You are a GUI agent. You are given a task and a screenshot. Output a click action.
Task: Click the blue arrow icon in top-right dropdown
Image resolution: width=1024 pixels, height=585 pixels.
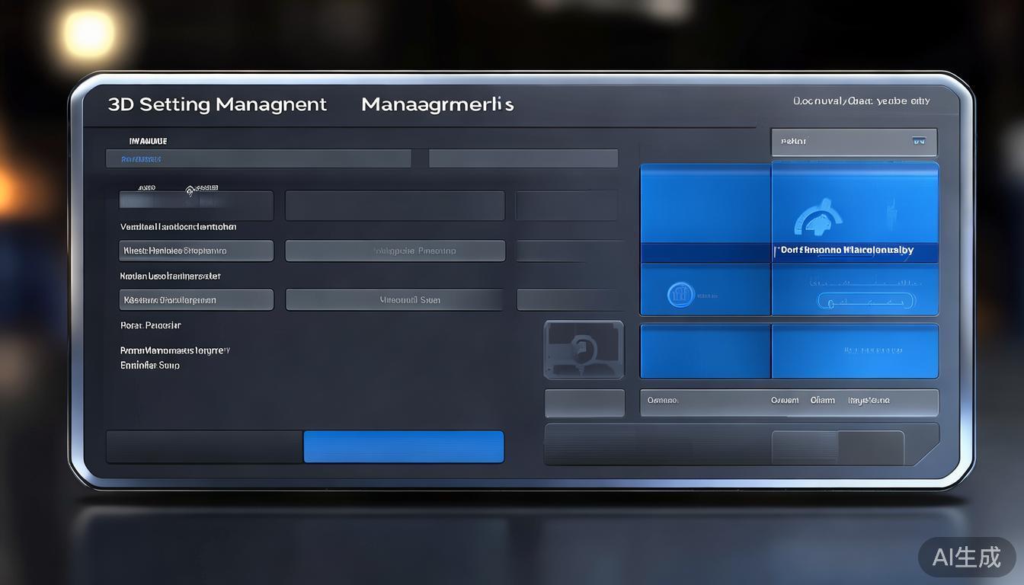pos(918,142)
